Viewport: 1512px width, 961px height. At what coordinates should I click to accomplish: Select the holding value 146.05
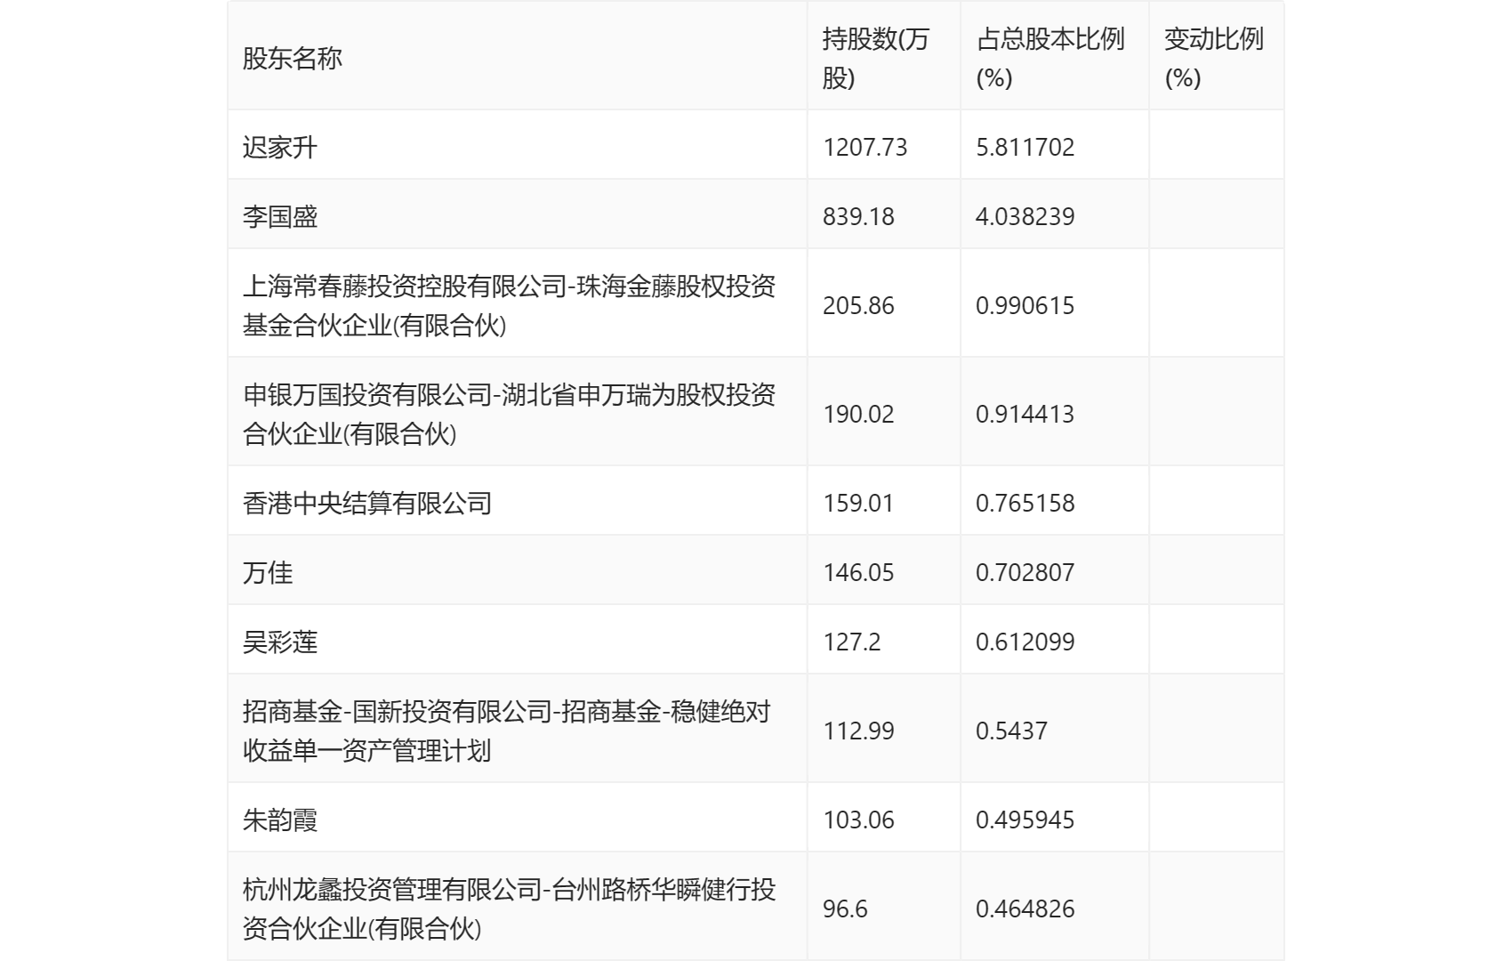click(858, 572)
